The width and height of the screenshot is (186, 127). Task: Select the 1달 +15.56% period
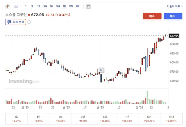point(61,119)
